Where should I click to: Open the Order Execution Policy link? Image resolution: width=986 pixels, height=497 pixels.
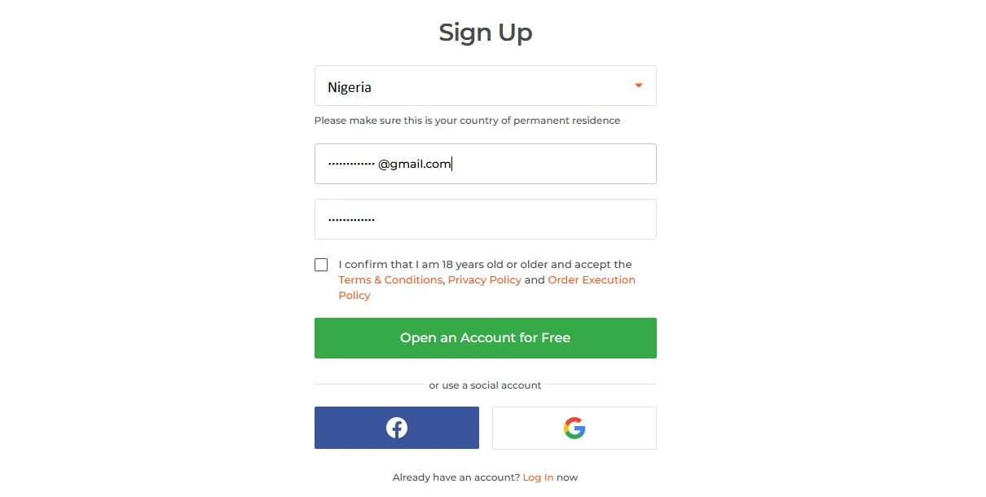click(591, 280)
